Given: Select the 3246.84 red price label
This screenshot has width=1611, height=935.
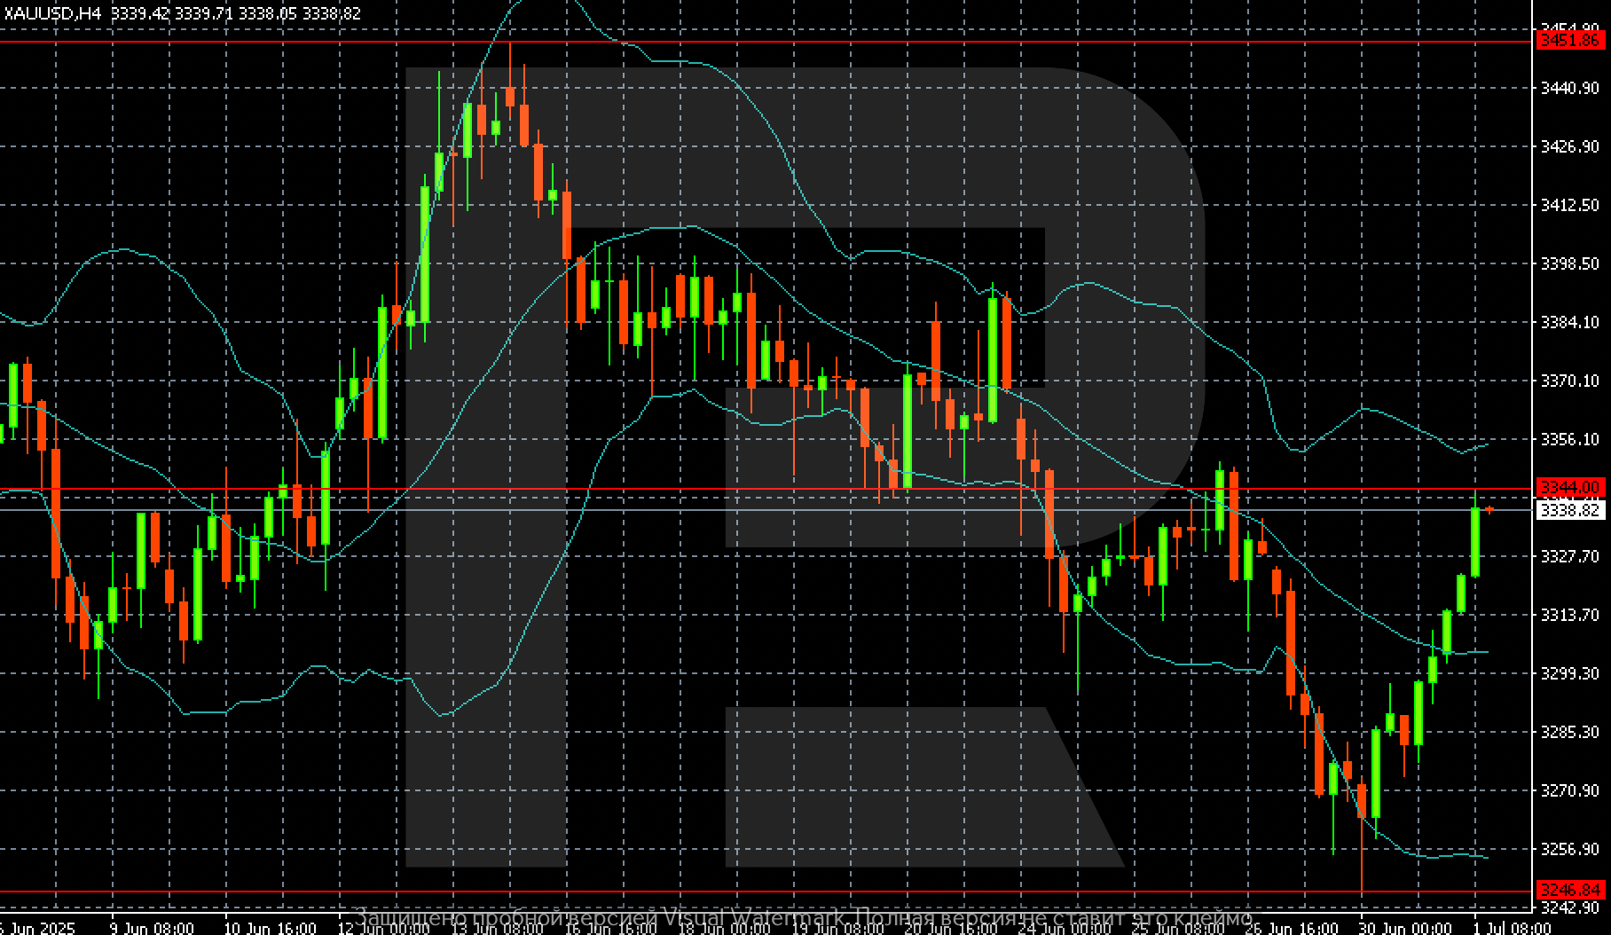Looking at the screenshot, I should click(x=1570, y=890).
